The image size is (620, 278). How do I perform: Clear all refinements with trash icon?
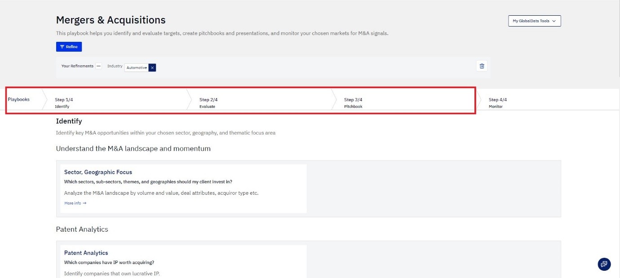point(482,66)
